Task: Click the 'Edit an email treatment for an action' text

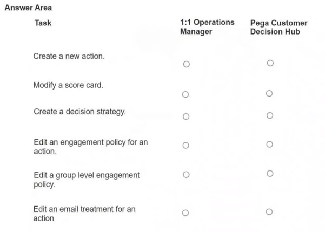Action: coord(84,214)
